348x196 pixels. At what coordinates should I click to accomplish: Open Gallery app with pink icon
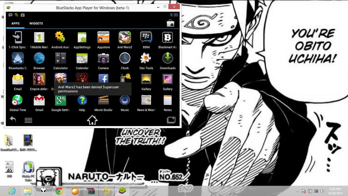tap(167, 79)
